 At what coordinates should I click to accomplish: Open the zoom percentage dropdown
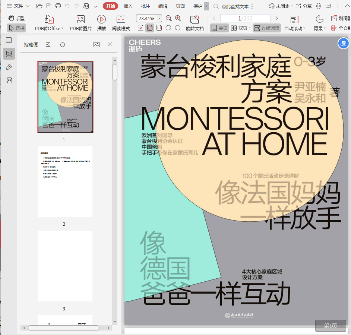point(159,18)
